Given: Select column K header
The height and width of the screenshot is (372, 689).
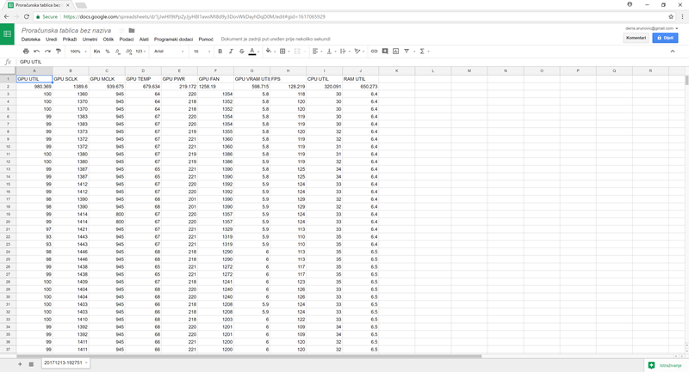Looking at the screenshot, I should coord(396,70).
